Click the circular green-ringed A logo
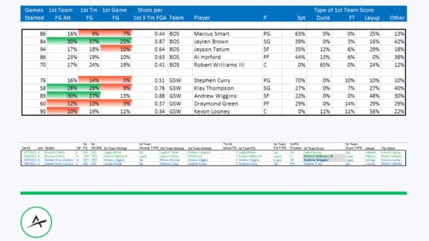429x241 pixels. click(36, 222)
